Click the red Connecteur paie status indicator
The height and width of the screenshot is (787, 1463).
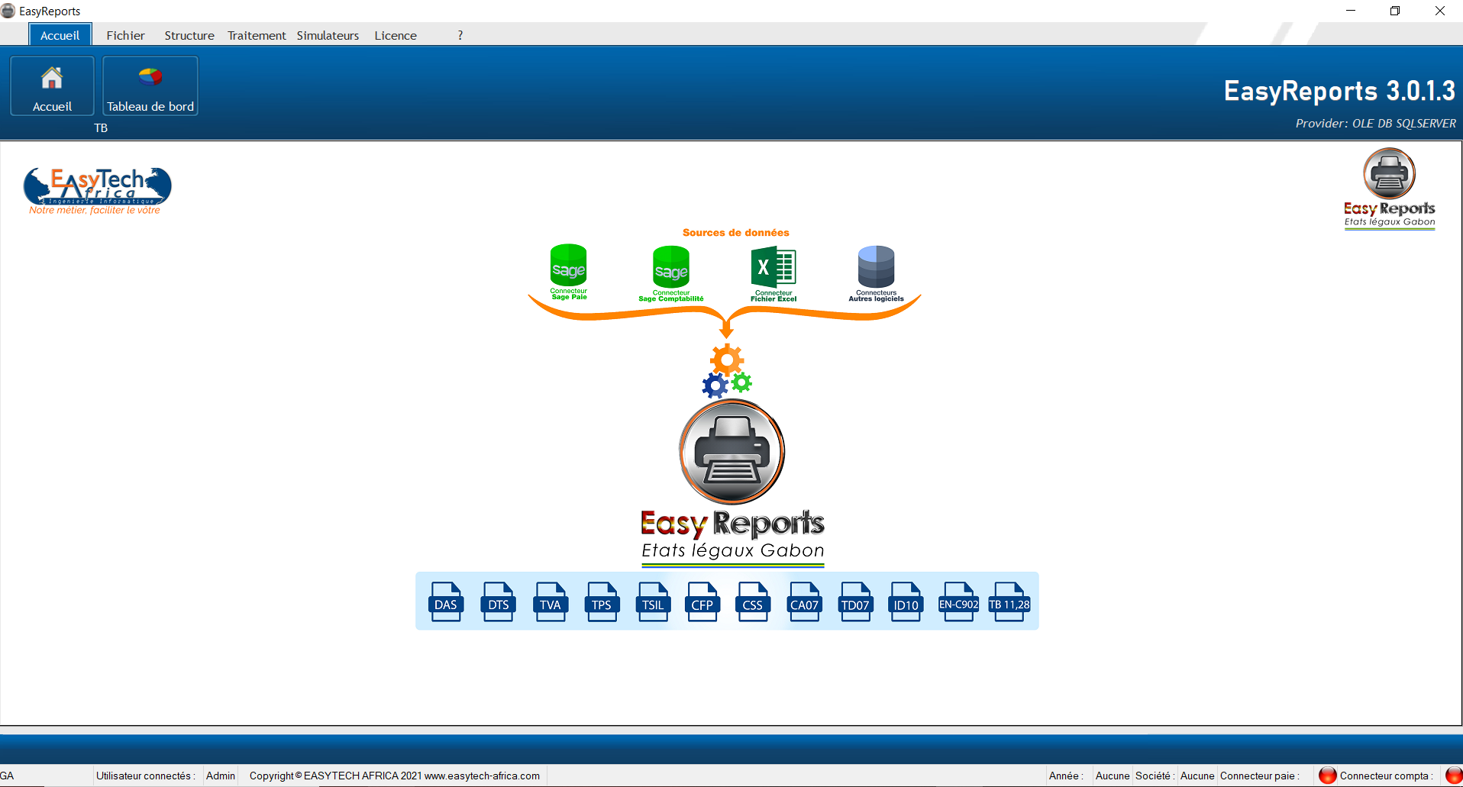click(x=1328, y=776)
